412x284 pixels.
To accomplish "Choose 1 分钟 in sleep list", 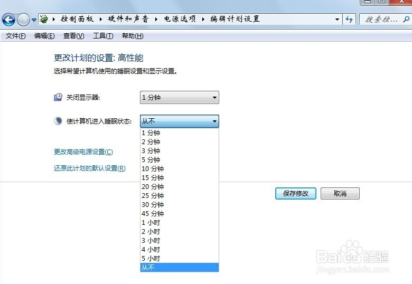I will click(180, 133).
